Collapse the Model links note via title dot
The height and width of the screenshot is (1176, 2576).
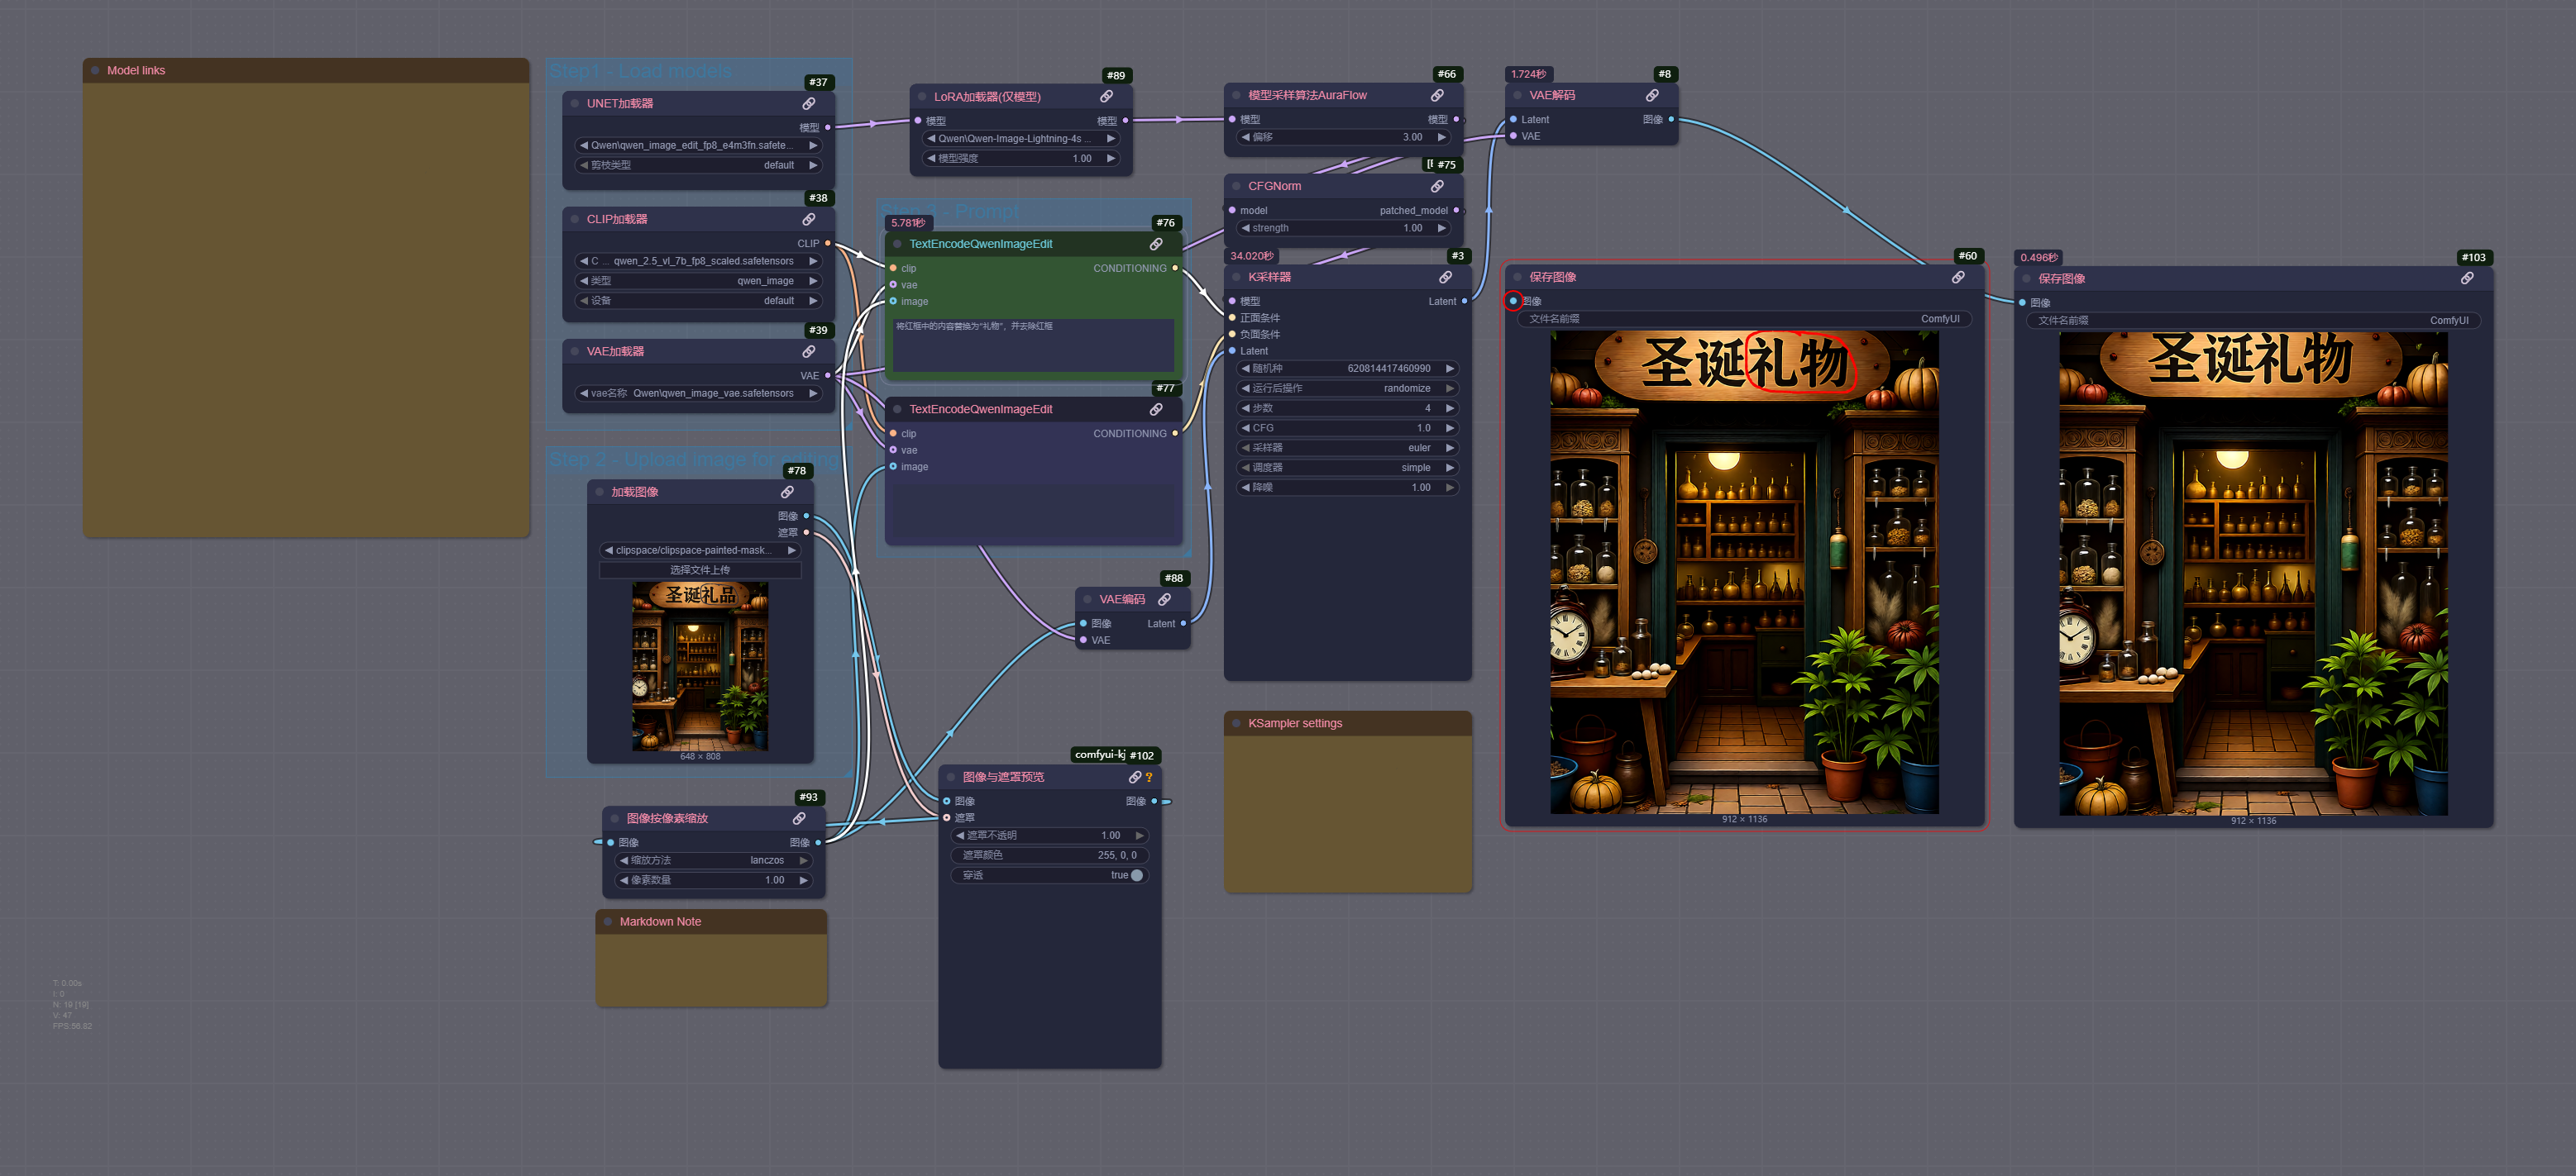coord(96,71)
